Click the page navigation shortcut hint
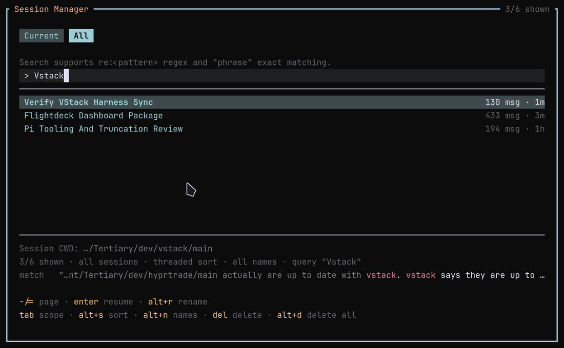564x348 pixels. pyautogui.click(x=39, y=301)
